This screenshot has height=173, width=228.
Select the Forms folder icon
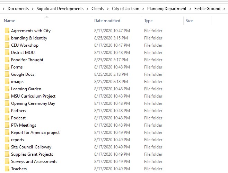[7, 67]
